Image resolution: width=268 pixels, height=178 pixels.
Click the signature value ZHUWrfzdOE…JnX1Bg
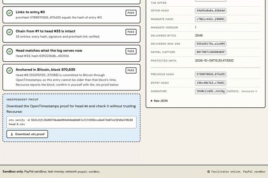coord(210,91)
